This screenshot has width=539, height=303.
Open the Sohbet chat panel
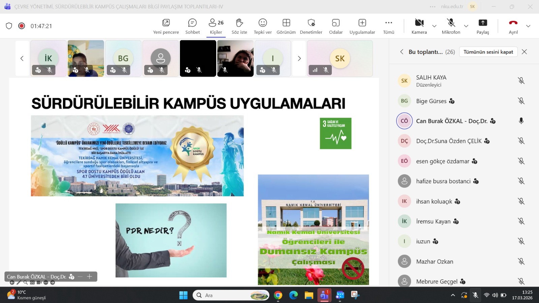192,26
